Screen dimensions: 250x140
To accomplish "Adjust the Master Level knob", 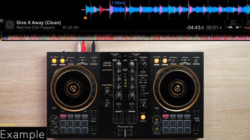I will [143, 64].
